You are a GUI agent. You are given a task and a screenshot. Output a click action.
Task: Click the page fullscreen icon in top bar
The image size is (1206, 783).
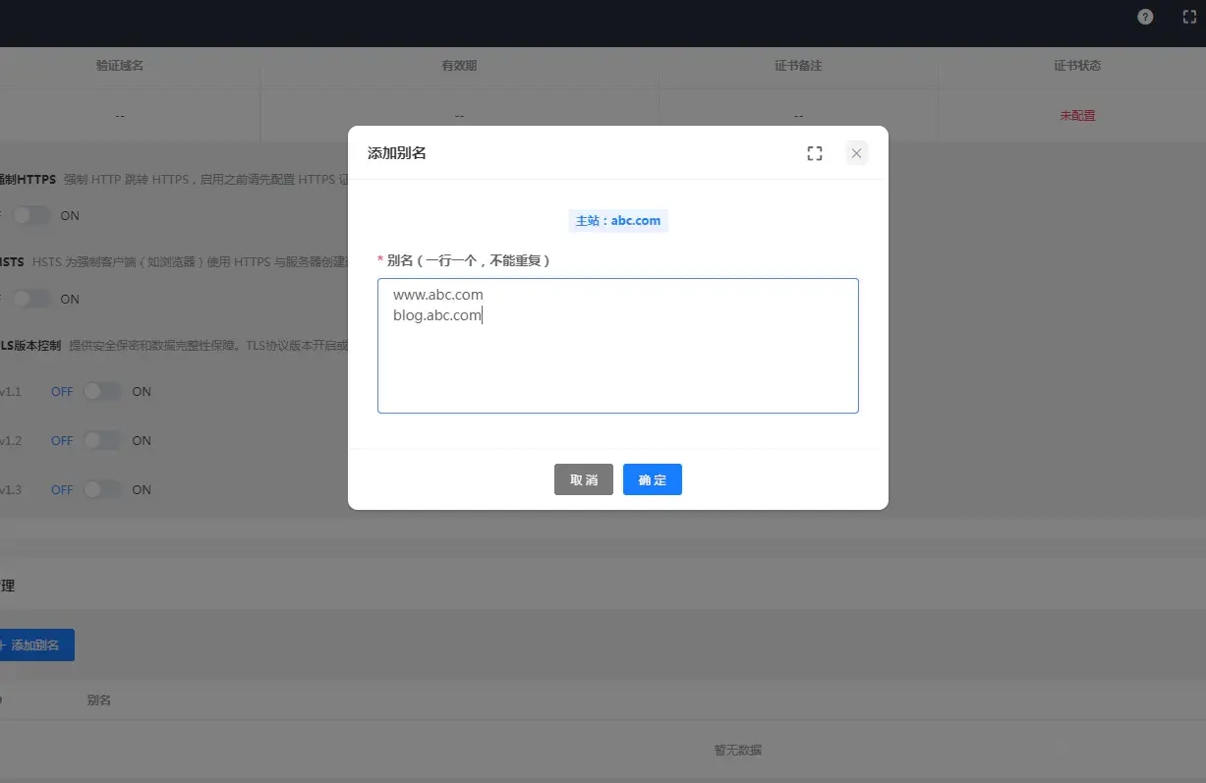[x=1189, y=17]
